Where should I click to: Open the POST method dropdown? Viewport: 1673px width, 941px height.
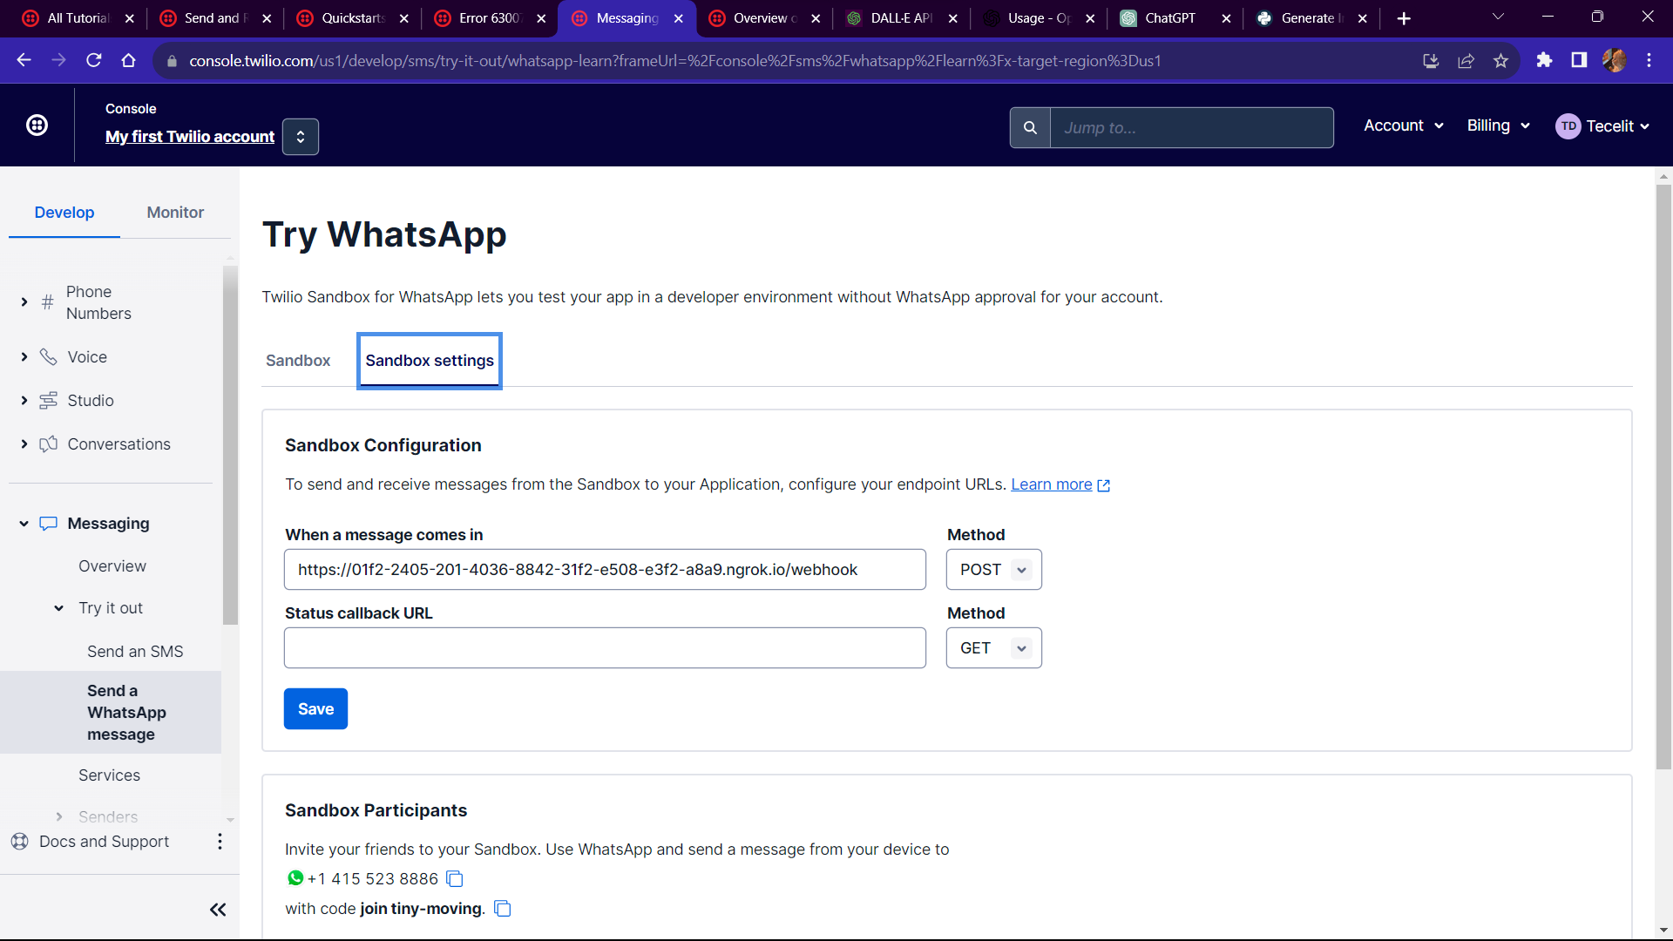993,570
